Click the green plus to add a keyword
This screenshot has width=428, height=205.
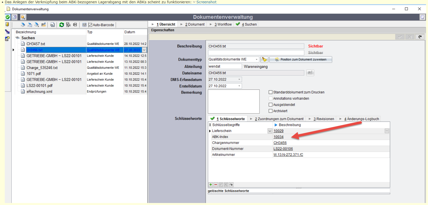click(x=211, y=185)
